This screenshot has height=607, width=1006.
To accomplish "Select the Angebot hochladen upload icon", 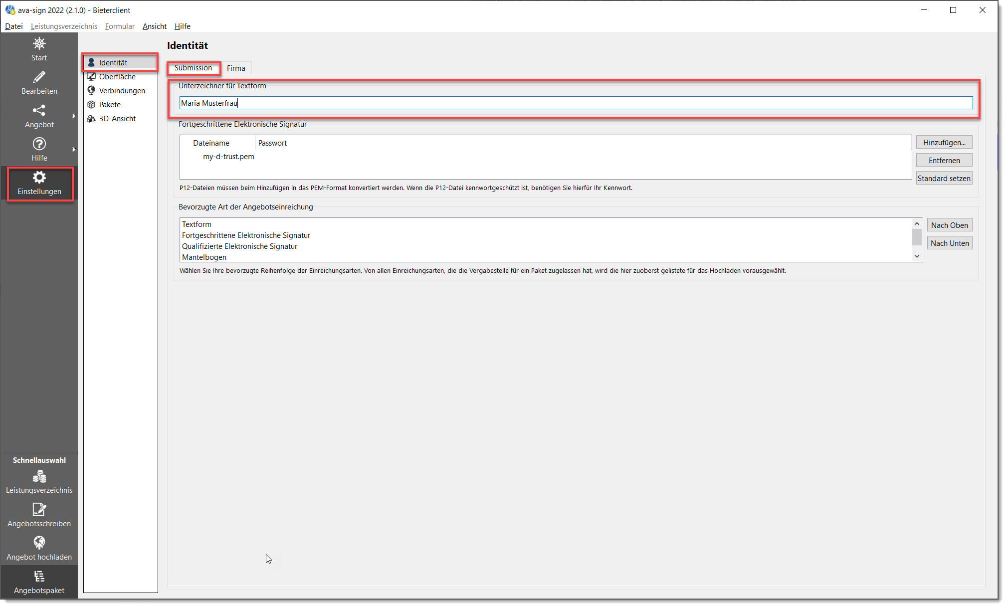I will pos(39,548).
